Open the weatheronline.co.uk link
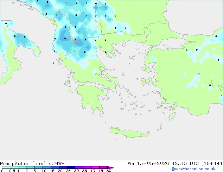The width and height of the screenshot is (223, 172). (193, 169)
